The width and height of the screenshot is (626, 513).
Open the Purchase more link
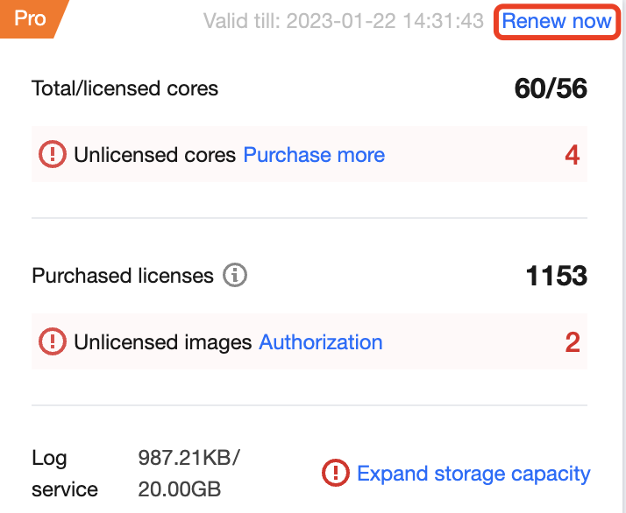coord(314,155)
